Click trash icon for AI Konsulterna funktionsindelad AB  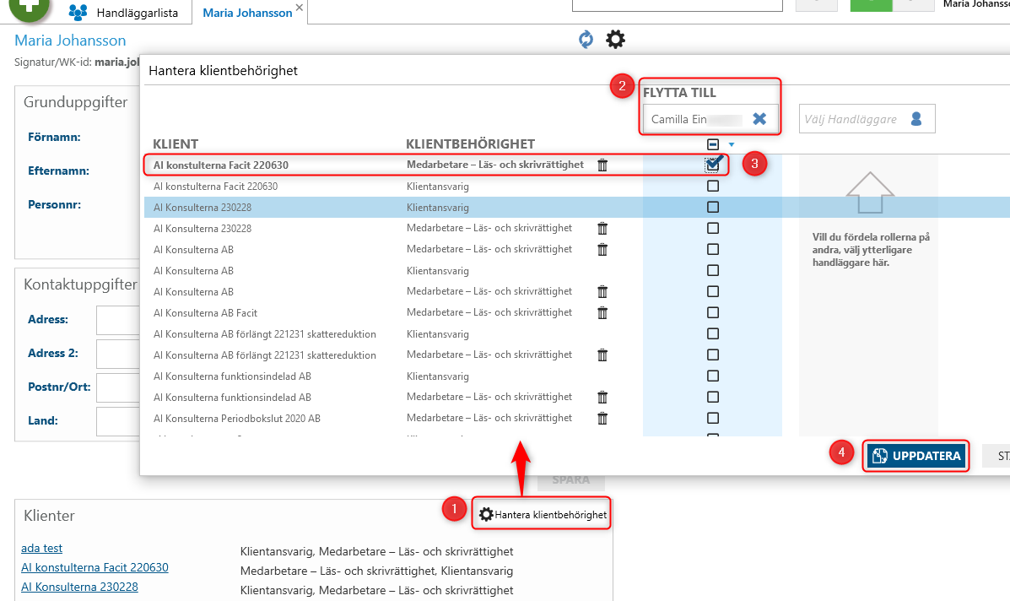[x=602, y=397]
